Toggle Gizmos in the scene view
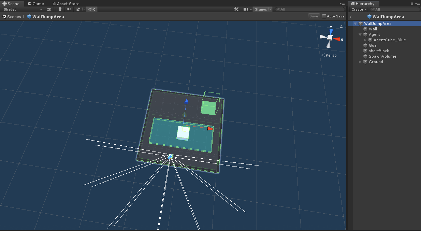Viewport: 421px width, 231px height. pos(261,9)
